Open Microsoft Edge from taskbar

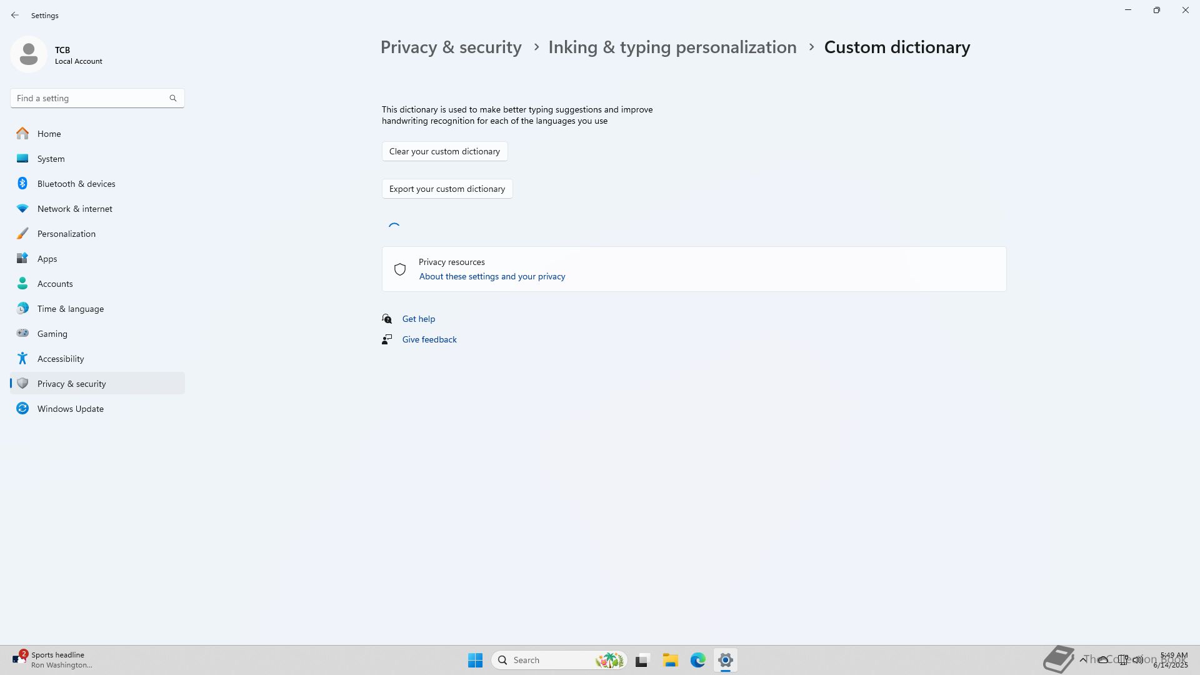[697, 660]
